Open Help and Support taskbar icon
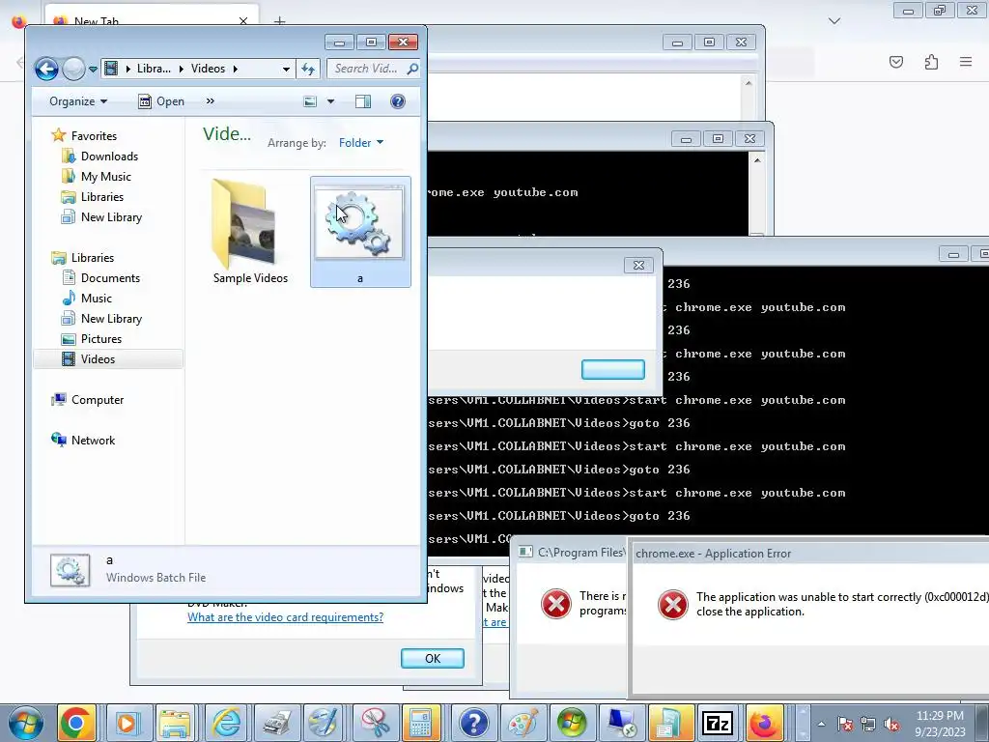The height and width of the screenshot is (742, 989). click(x=473, y=723)
